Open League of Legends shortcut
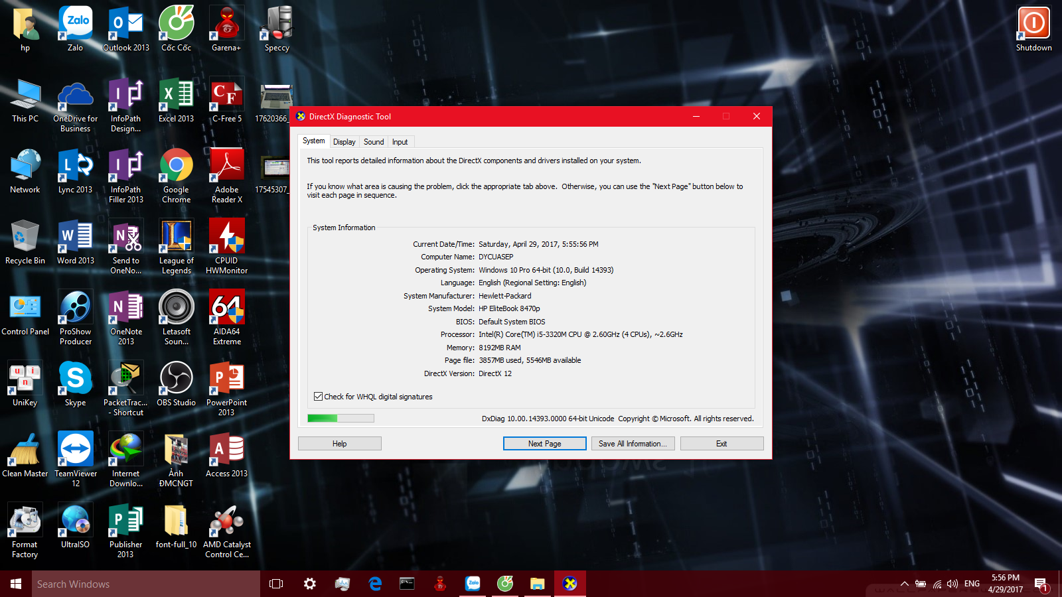This screenshot has height=597, width=1062. click(177, 247)
